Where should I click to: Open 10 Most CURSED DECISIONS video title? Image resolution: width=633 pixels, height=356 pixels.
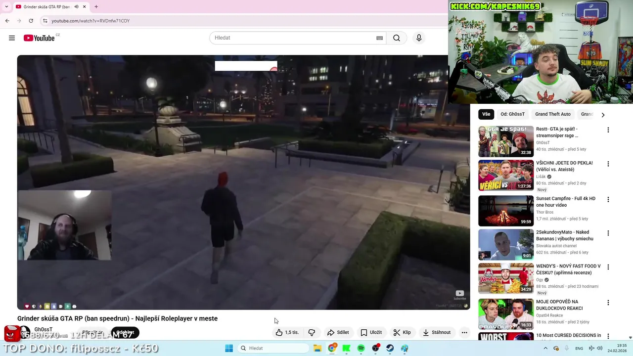pyautogui.click(x=569, y=335)
